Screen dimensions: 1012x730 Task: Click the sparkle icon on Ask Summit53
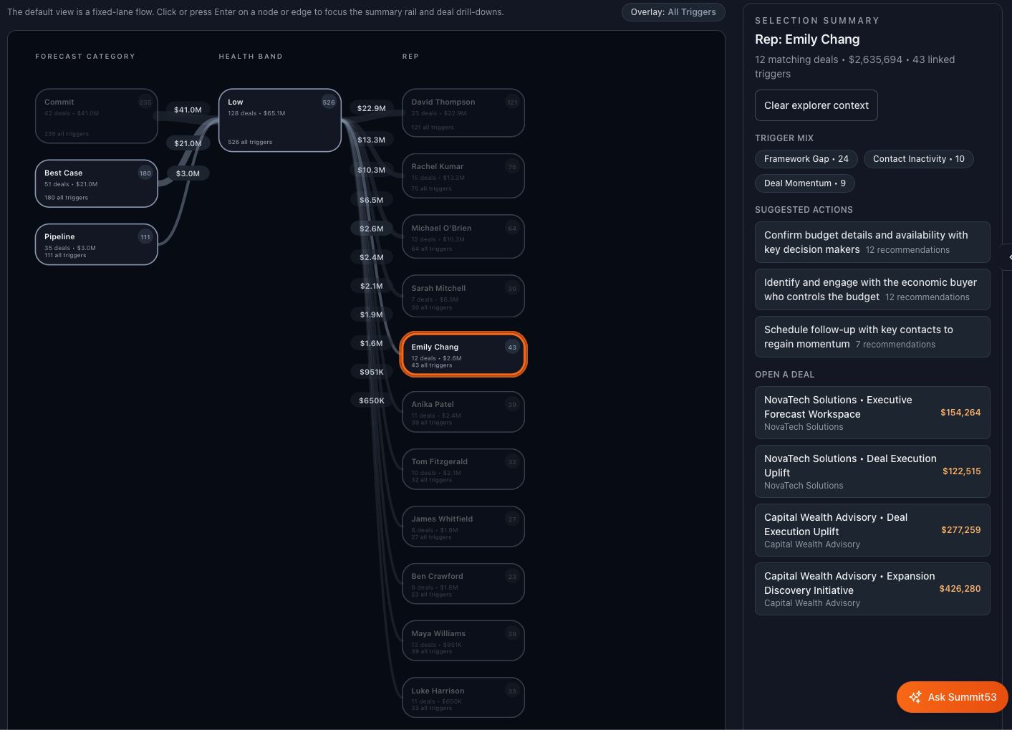click(915, 696)
